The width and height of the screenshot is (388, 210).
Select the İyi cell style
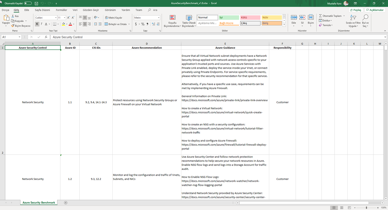[229, 18]
